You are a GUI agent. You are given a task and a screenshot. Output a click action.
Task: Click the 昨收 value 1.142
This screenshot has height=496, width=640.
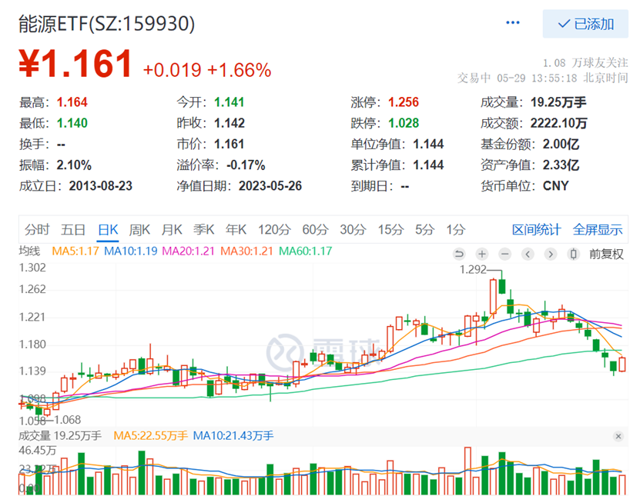[x=230, y=123]
